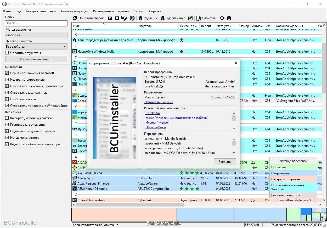Click the invert selection checkmark-pencil icon
327x228 pixels.
click(124, 18)
